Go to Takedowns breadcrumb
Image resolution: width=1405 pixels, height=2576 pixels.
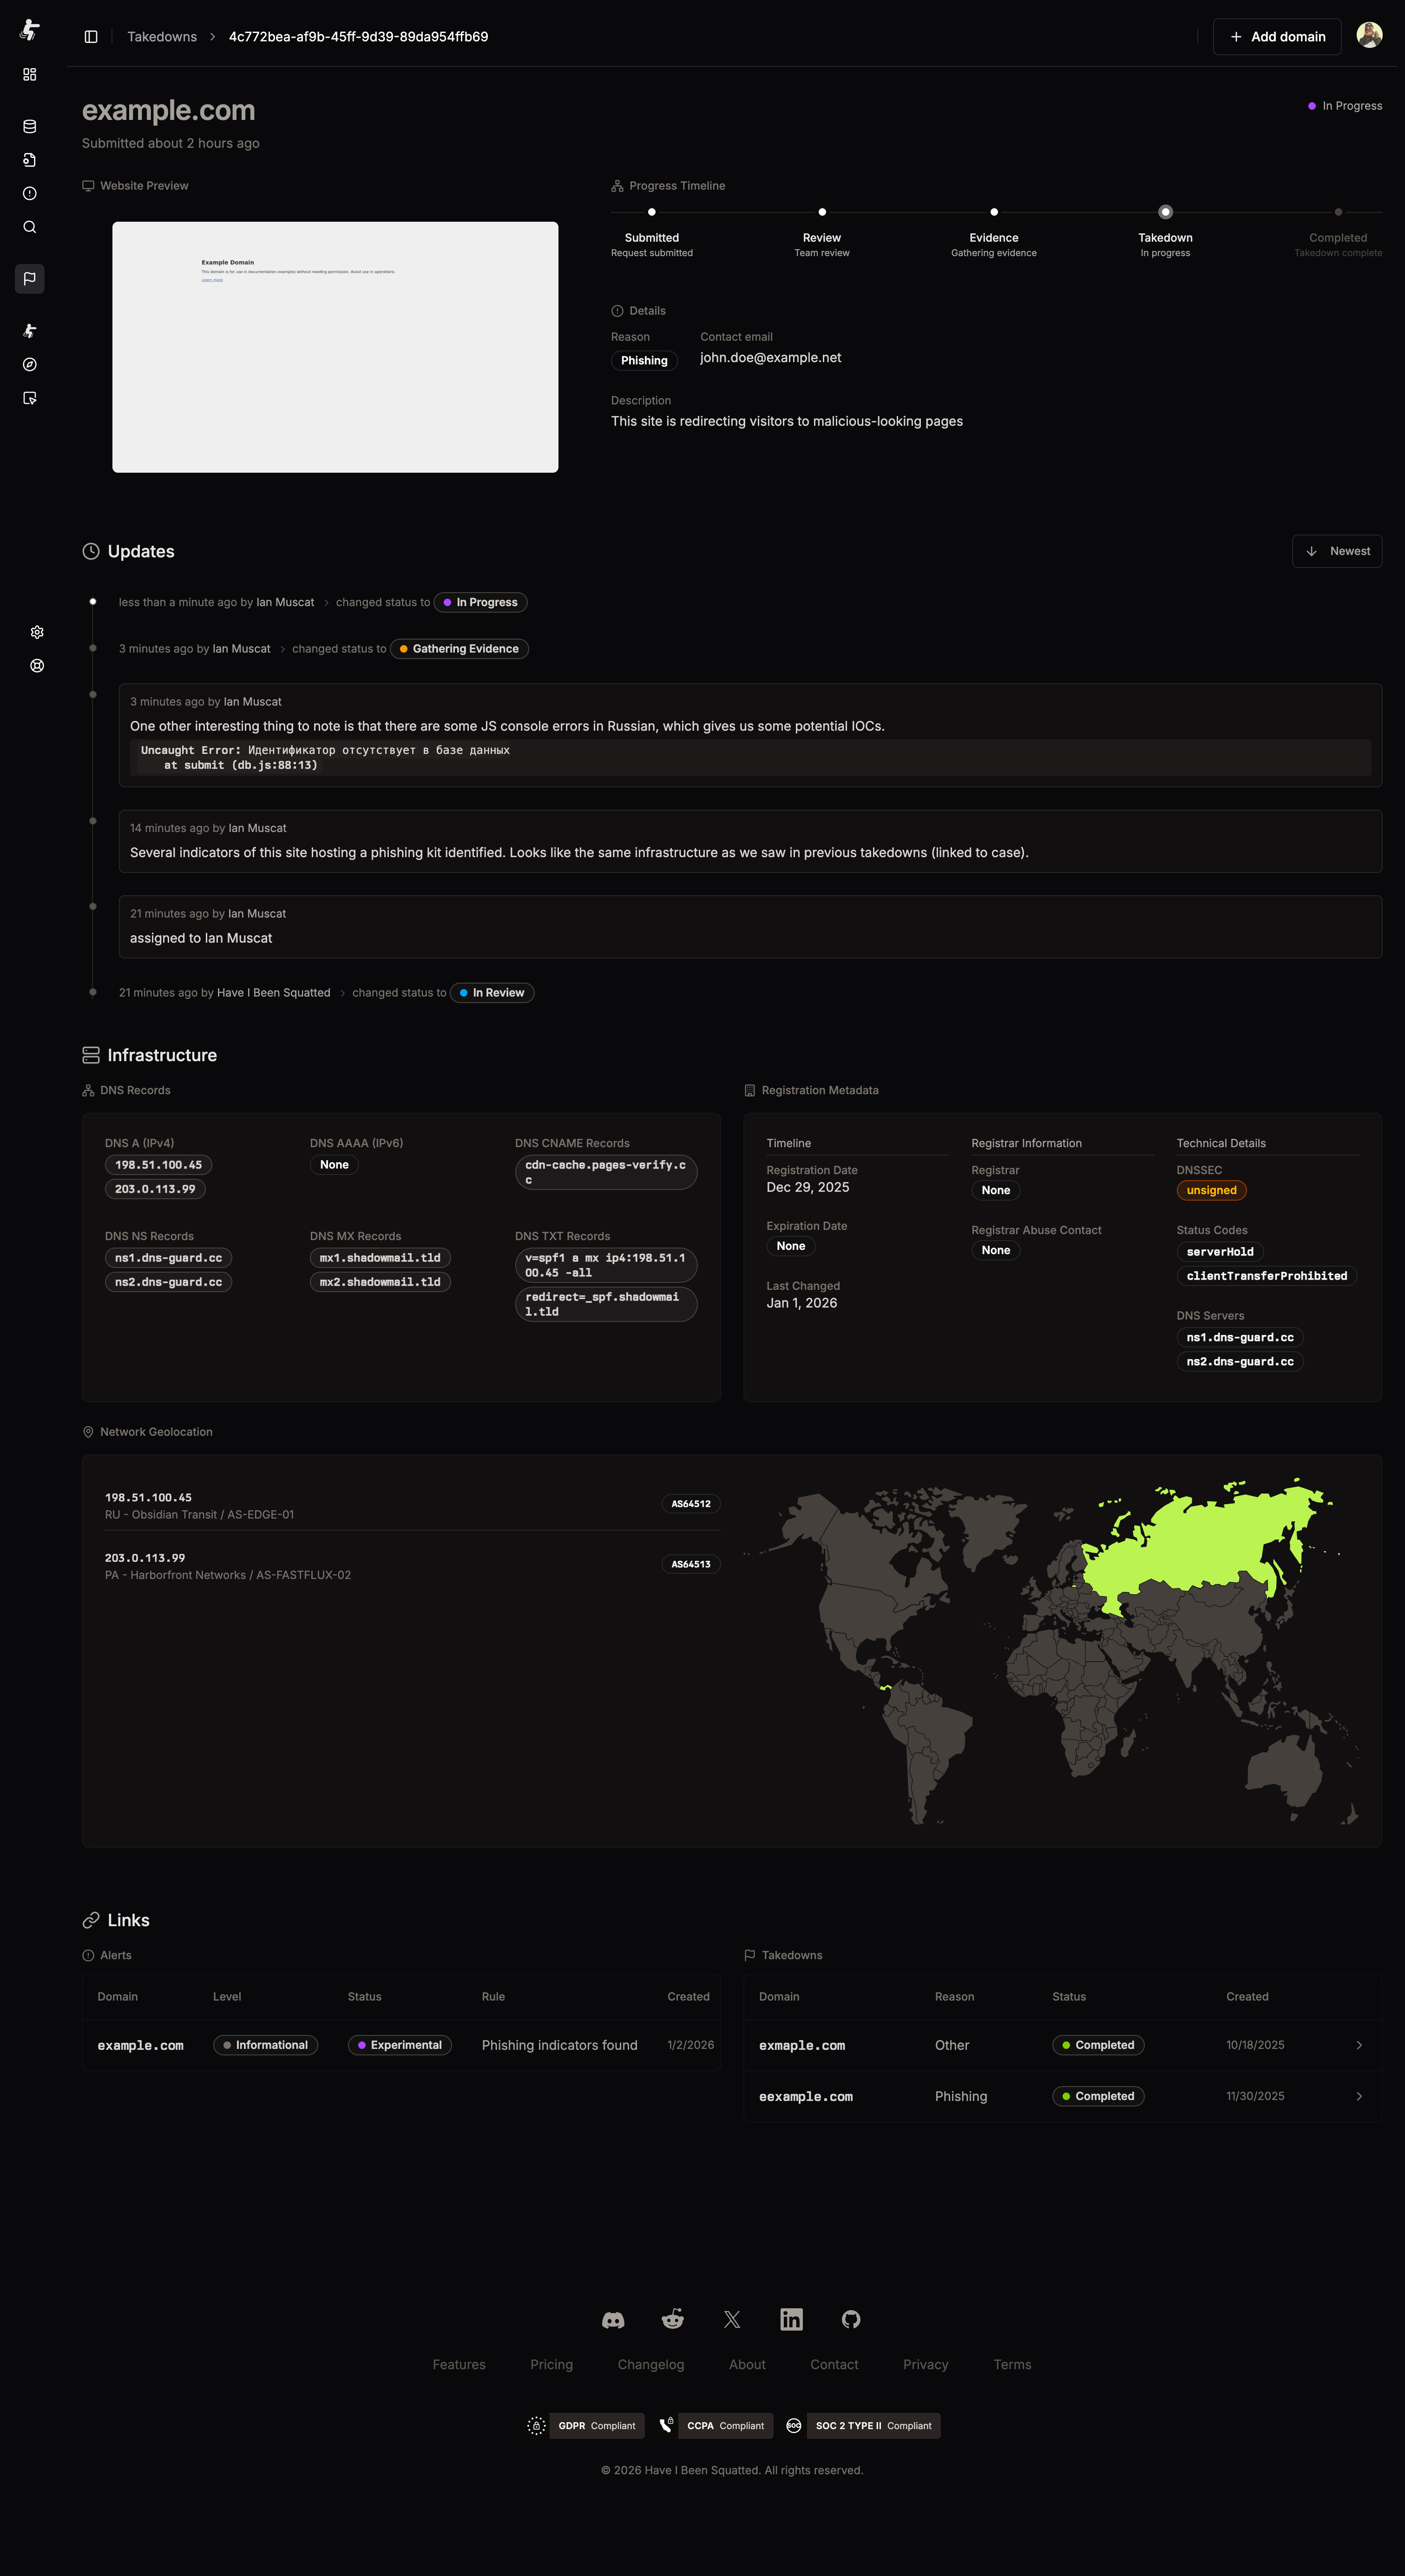click(x=162, y=37)
